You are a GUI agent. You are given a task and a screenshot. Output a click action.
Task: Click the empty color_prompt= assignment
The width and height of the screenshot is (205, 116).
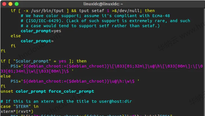(37, 41)
